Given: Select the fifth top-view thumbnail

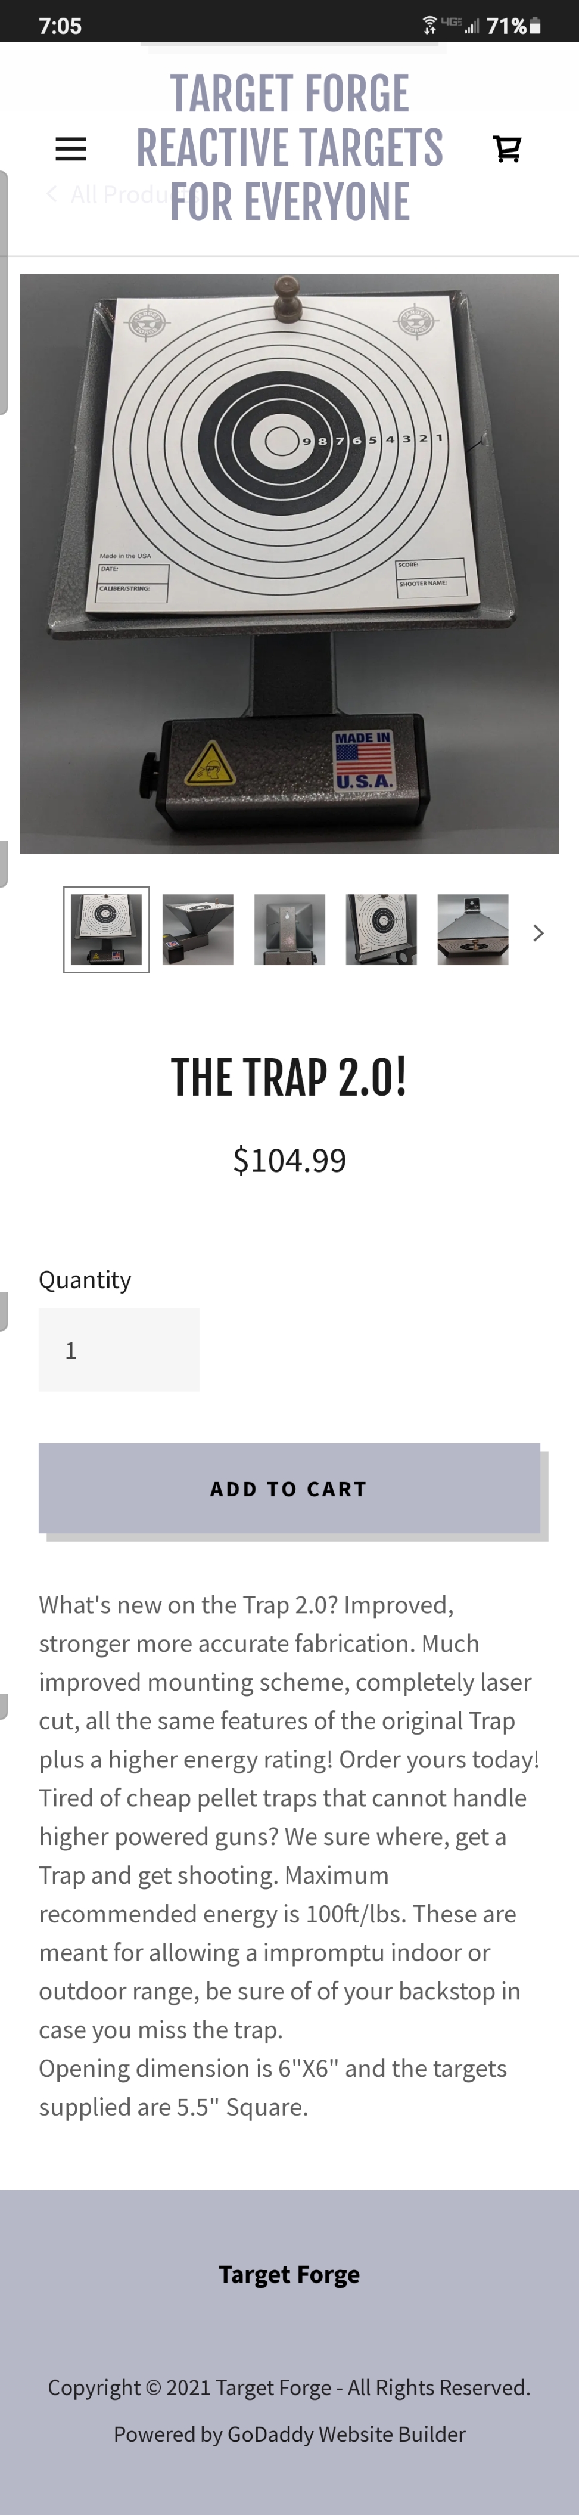Looking at the screenshot, I should click(x=474, y=929).
